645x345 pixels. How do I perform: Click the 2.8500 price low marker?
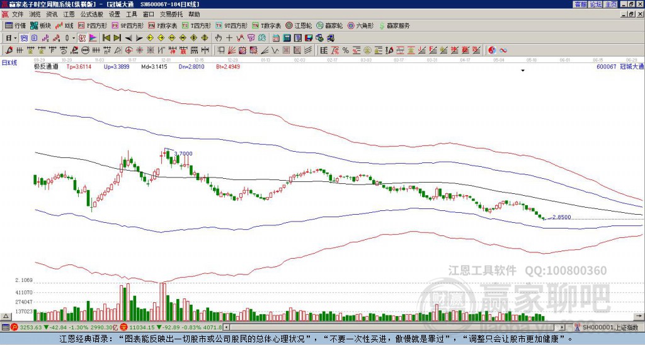coord(561,217)
